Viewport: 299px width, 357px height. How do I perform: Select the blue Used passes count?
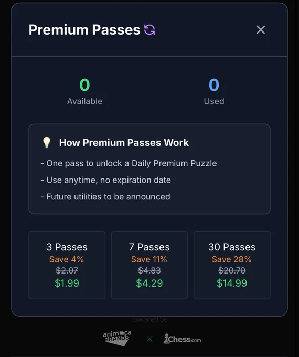tap(214, 85)
